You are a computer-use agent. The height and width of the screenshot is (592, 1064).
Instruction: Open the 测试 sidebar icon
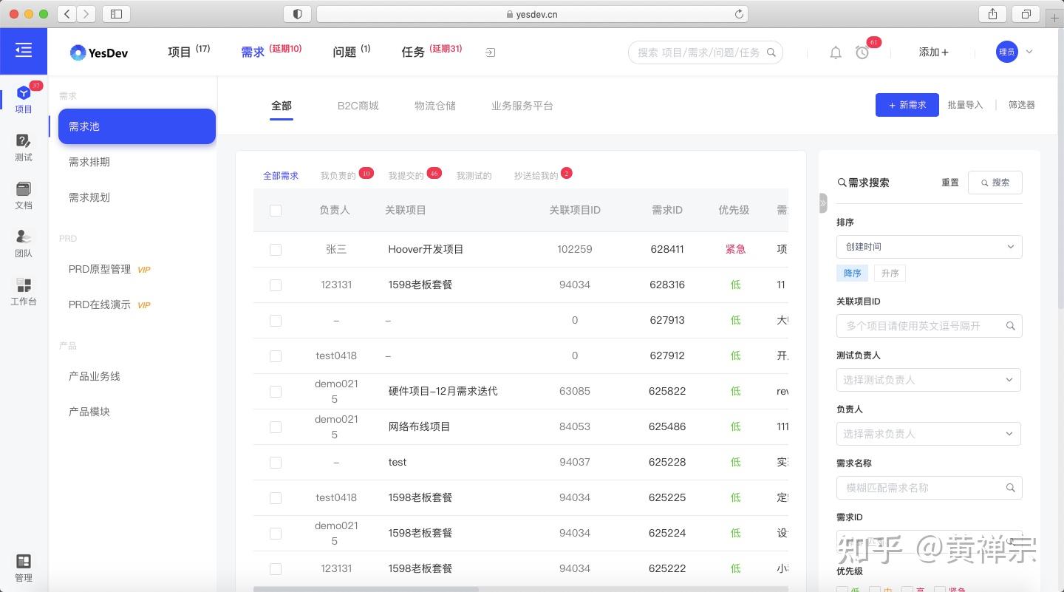click(24, 147)
